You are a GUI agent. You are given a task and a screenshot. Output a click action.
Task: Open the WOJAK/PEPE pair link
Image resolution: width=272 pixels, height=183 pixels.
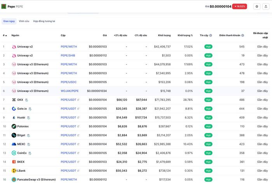coord(70,91)
